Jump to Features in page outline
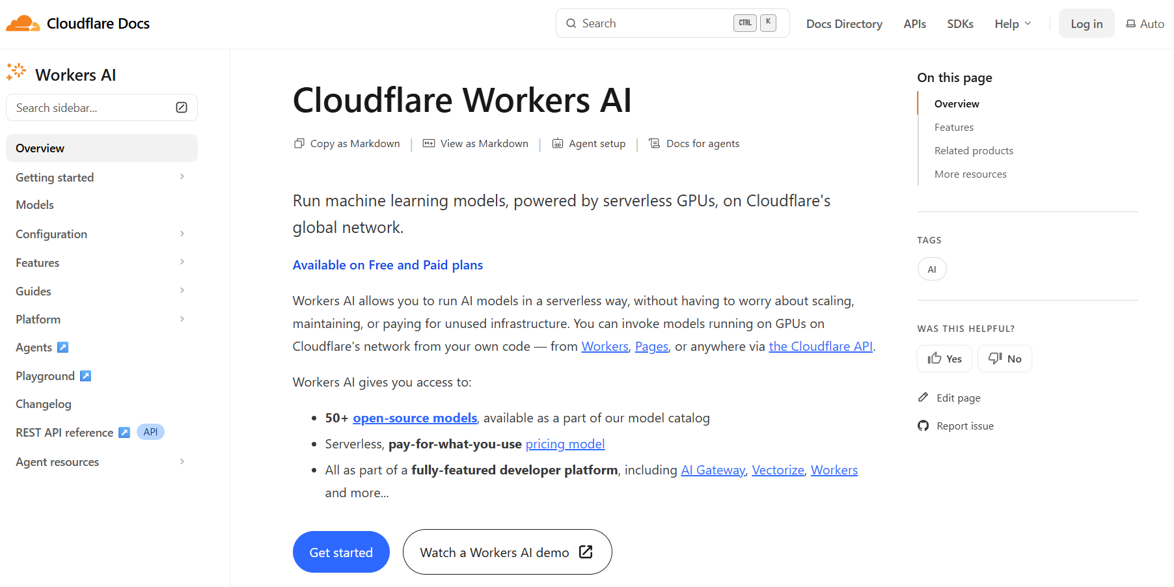1174x587 pixels. [x=954, y=127]
